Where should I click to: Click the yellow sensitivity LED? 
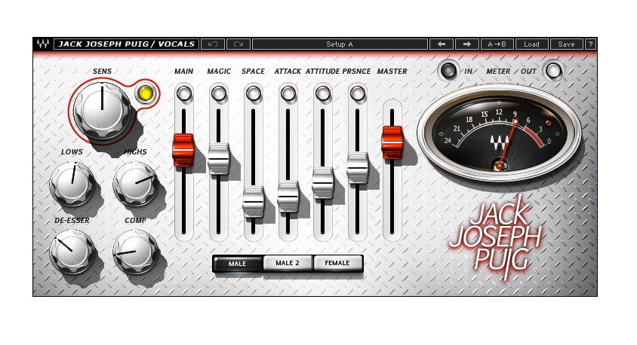(146, 93)
